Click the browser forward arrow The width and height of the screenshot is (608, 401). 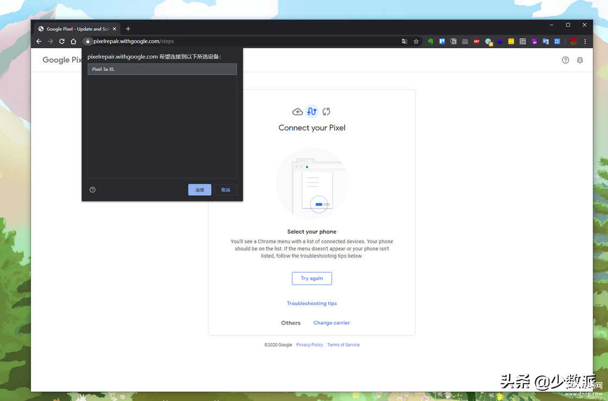pos(50,41)
